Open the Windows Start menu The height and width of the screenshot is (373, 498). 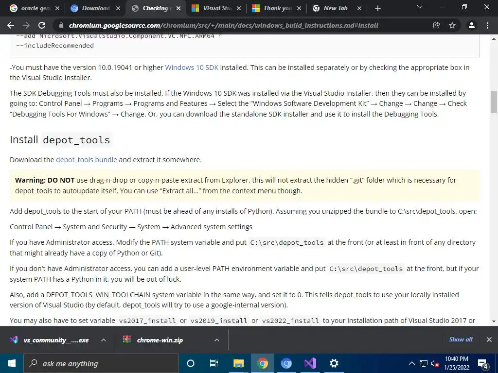tap(12, 363)
